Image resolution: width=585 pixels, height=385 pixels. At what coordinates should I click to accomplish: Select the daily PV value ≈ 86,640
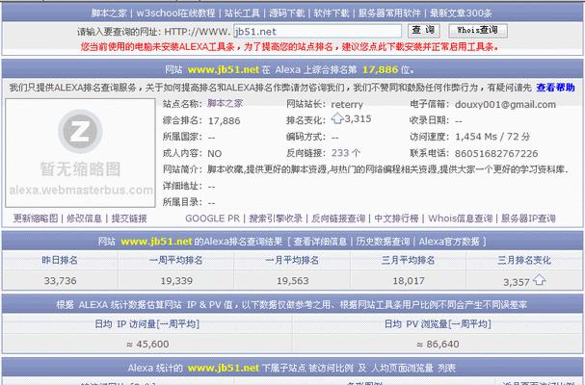tap(438, 344)
